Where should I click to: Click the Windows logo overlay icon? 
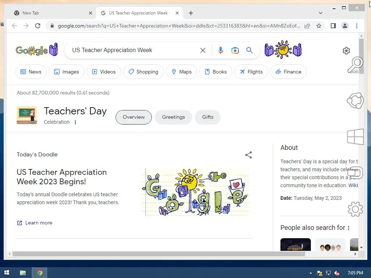[355, 136]
